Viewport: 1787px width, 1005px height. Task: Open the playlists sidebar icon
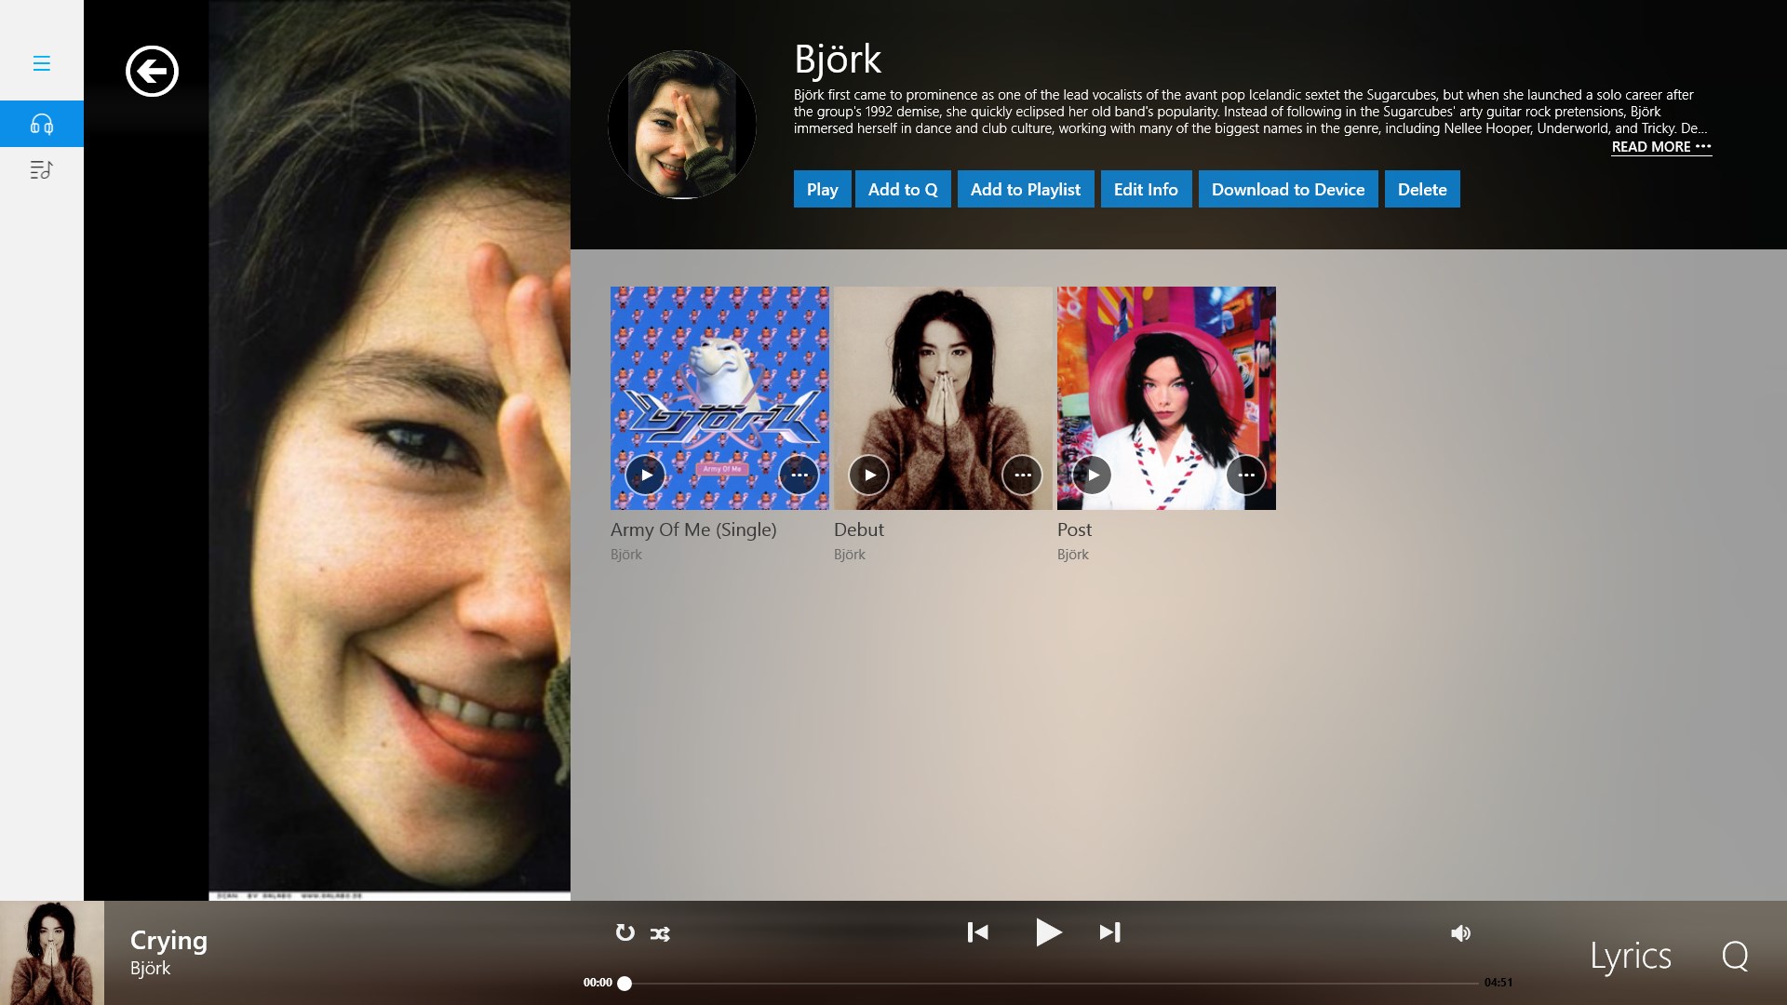[x=42, y=169]
